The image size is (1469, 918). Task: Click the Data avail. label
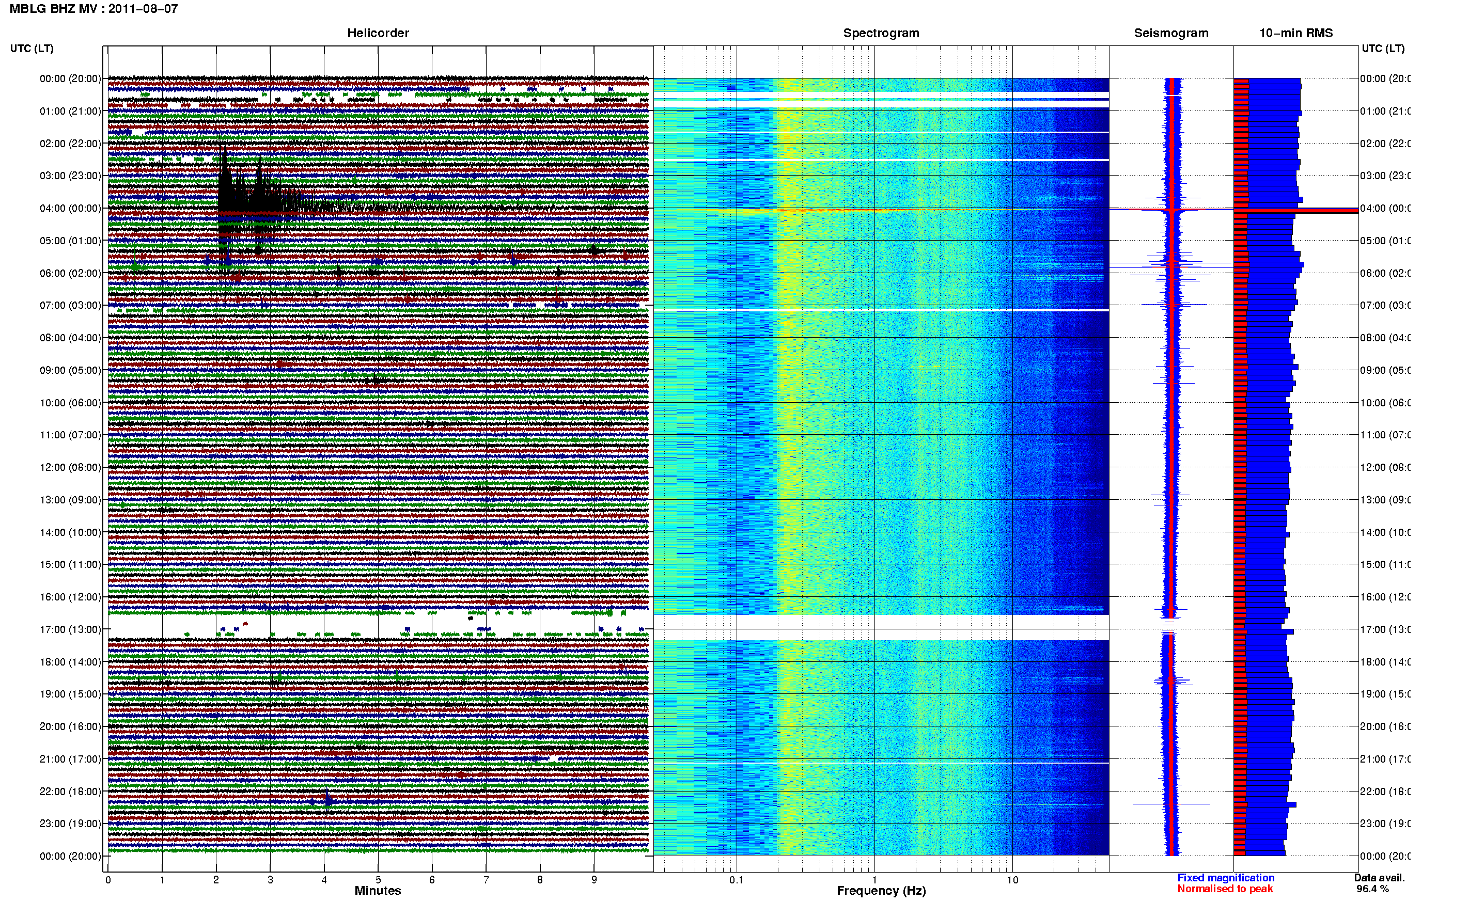tap(1379, 878)
